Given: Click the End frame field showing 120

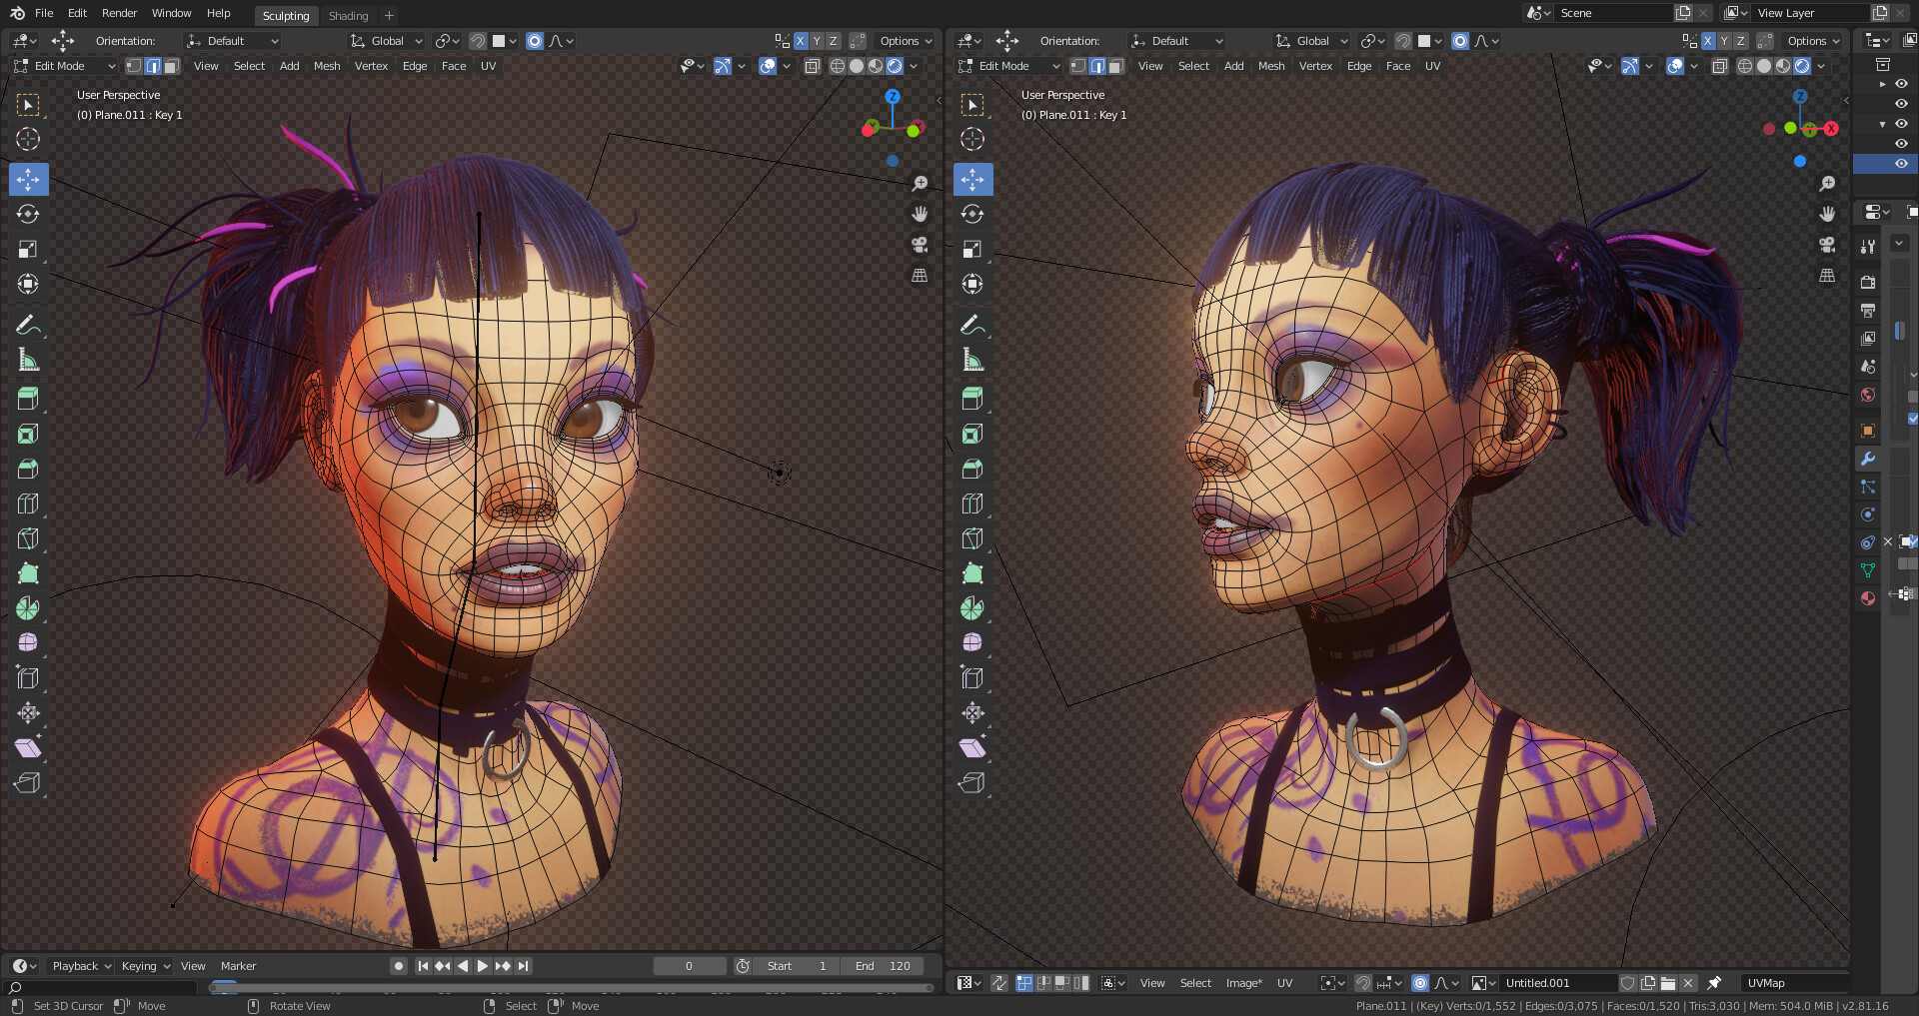Looking at the screenshot, I should click(x=883, y=966).
